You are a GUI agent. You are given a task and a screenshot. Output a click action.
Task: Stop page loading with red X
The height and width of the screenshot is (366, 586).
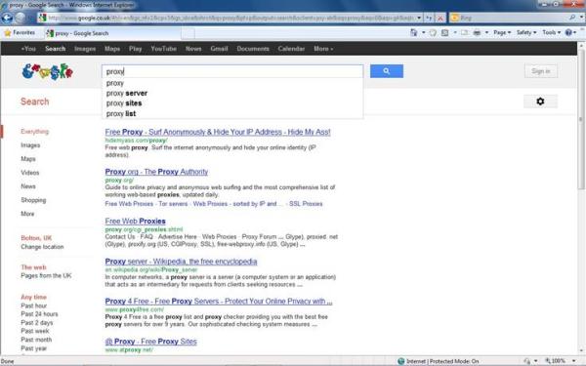pos(440,18)
